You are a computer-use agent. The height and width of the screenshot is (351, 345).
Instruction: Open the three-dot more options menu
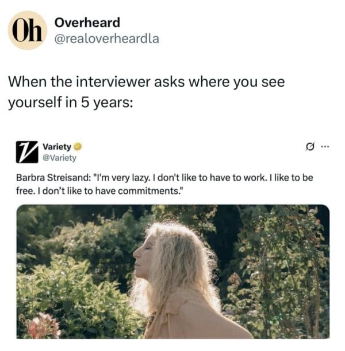(325, 147)
